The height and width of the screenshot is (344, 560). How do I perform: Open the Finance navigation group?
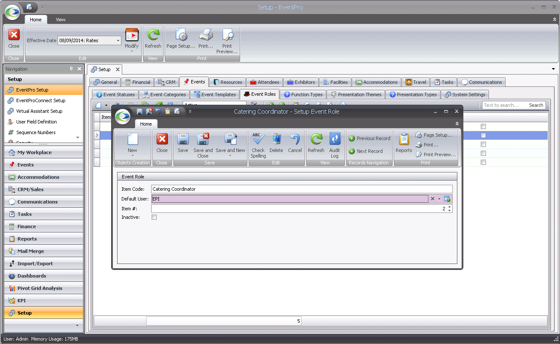[44, 226]
